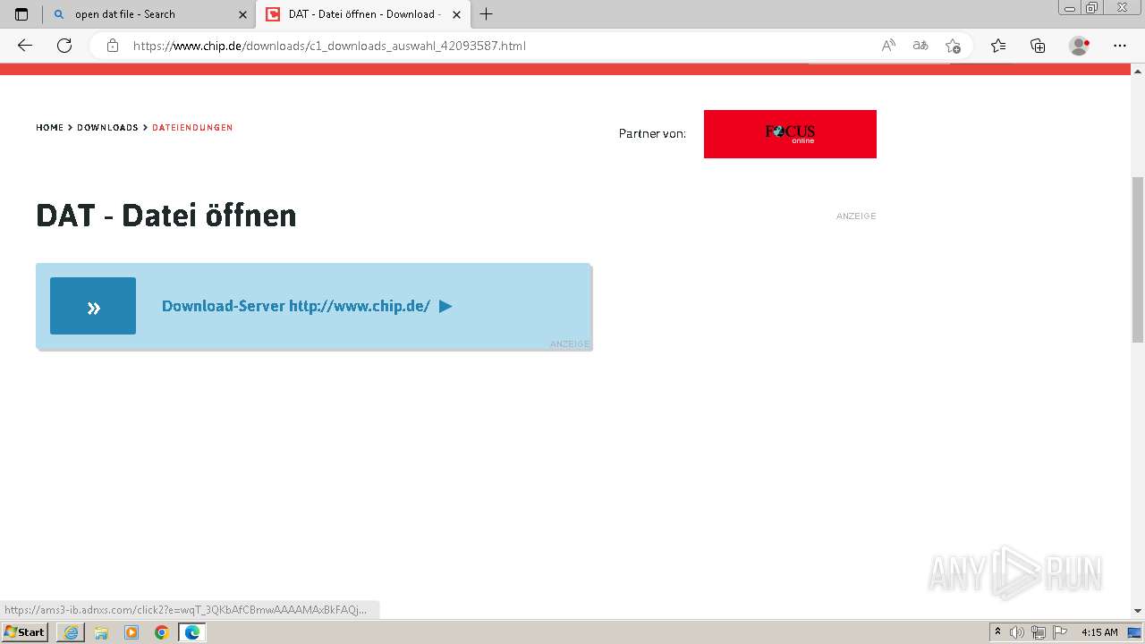
Task: Open the Windows Start menu
Action: point(24,632)
